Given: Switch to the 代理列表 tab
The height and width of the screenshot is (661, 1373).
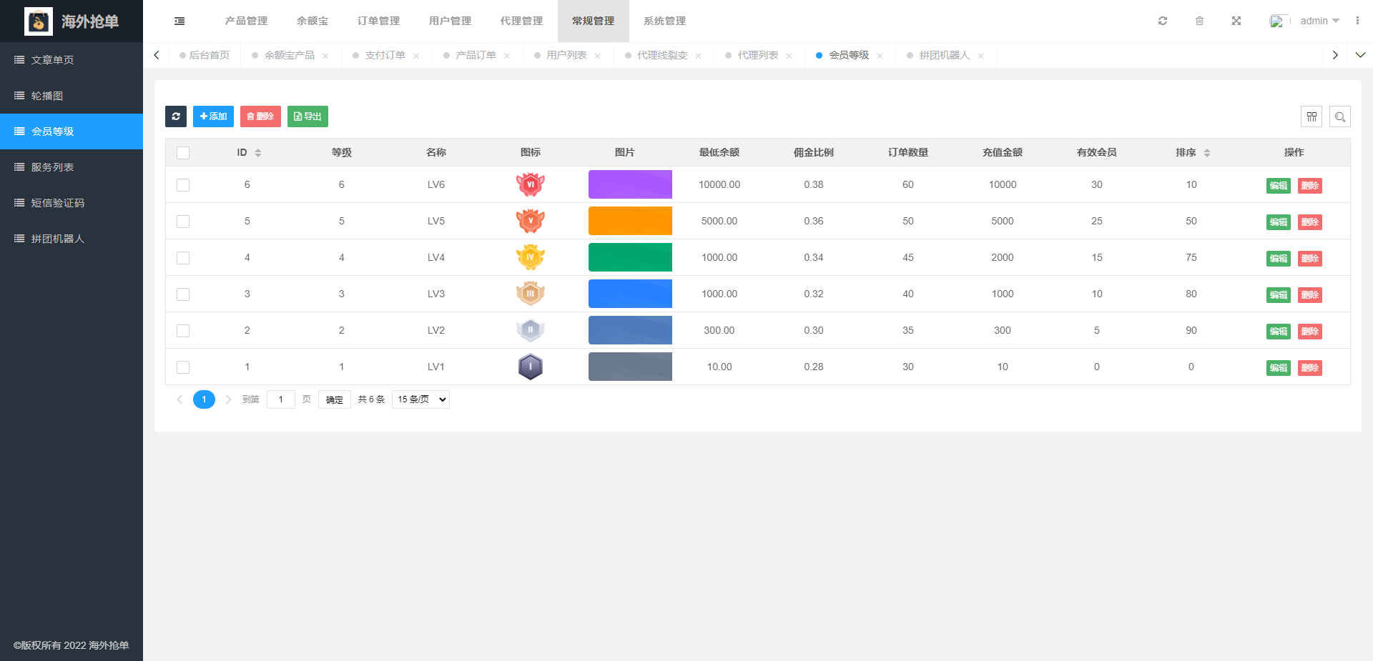Looking at the screenshot, I should (x=757, y=55).
